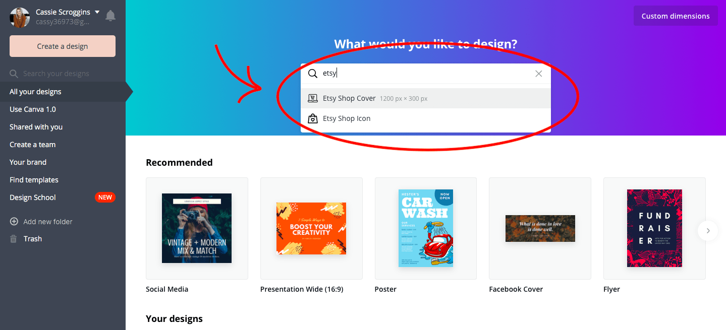Image resolution: width=726 pixels, height=330 pixels.
Task: Click the Recommended heading
Action: [179, 162]
